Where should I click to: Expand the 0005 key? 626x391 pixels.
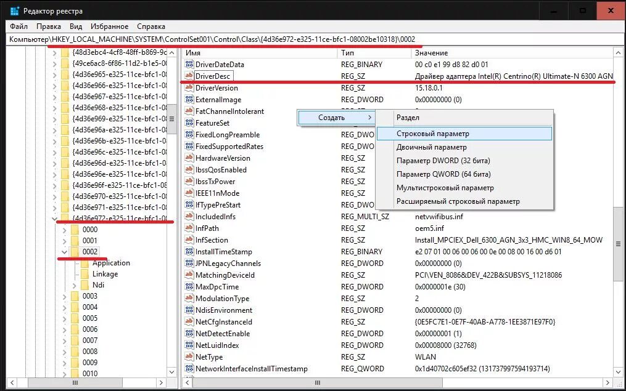pyautogui.click(x=64, y=318)
